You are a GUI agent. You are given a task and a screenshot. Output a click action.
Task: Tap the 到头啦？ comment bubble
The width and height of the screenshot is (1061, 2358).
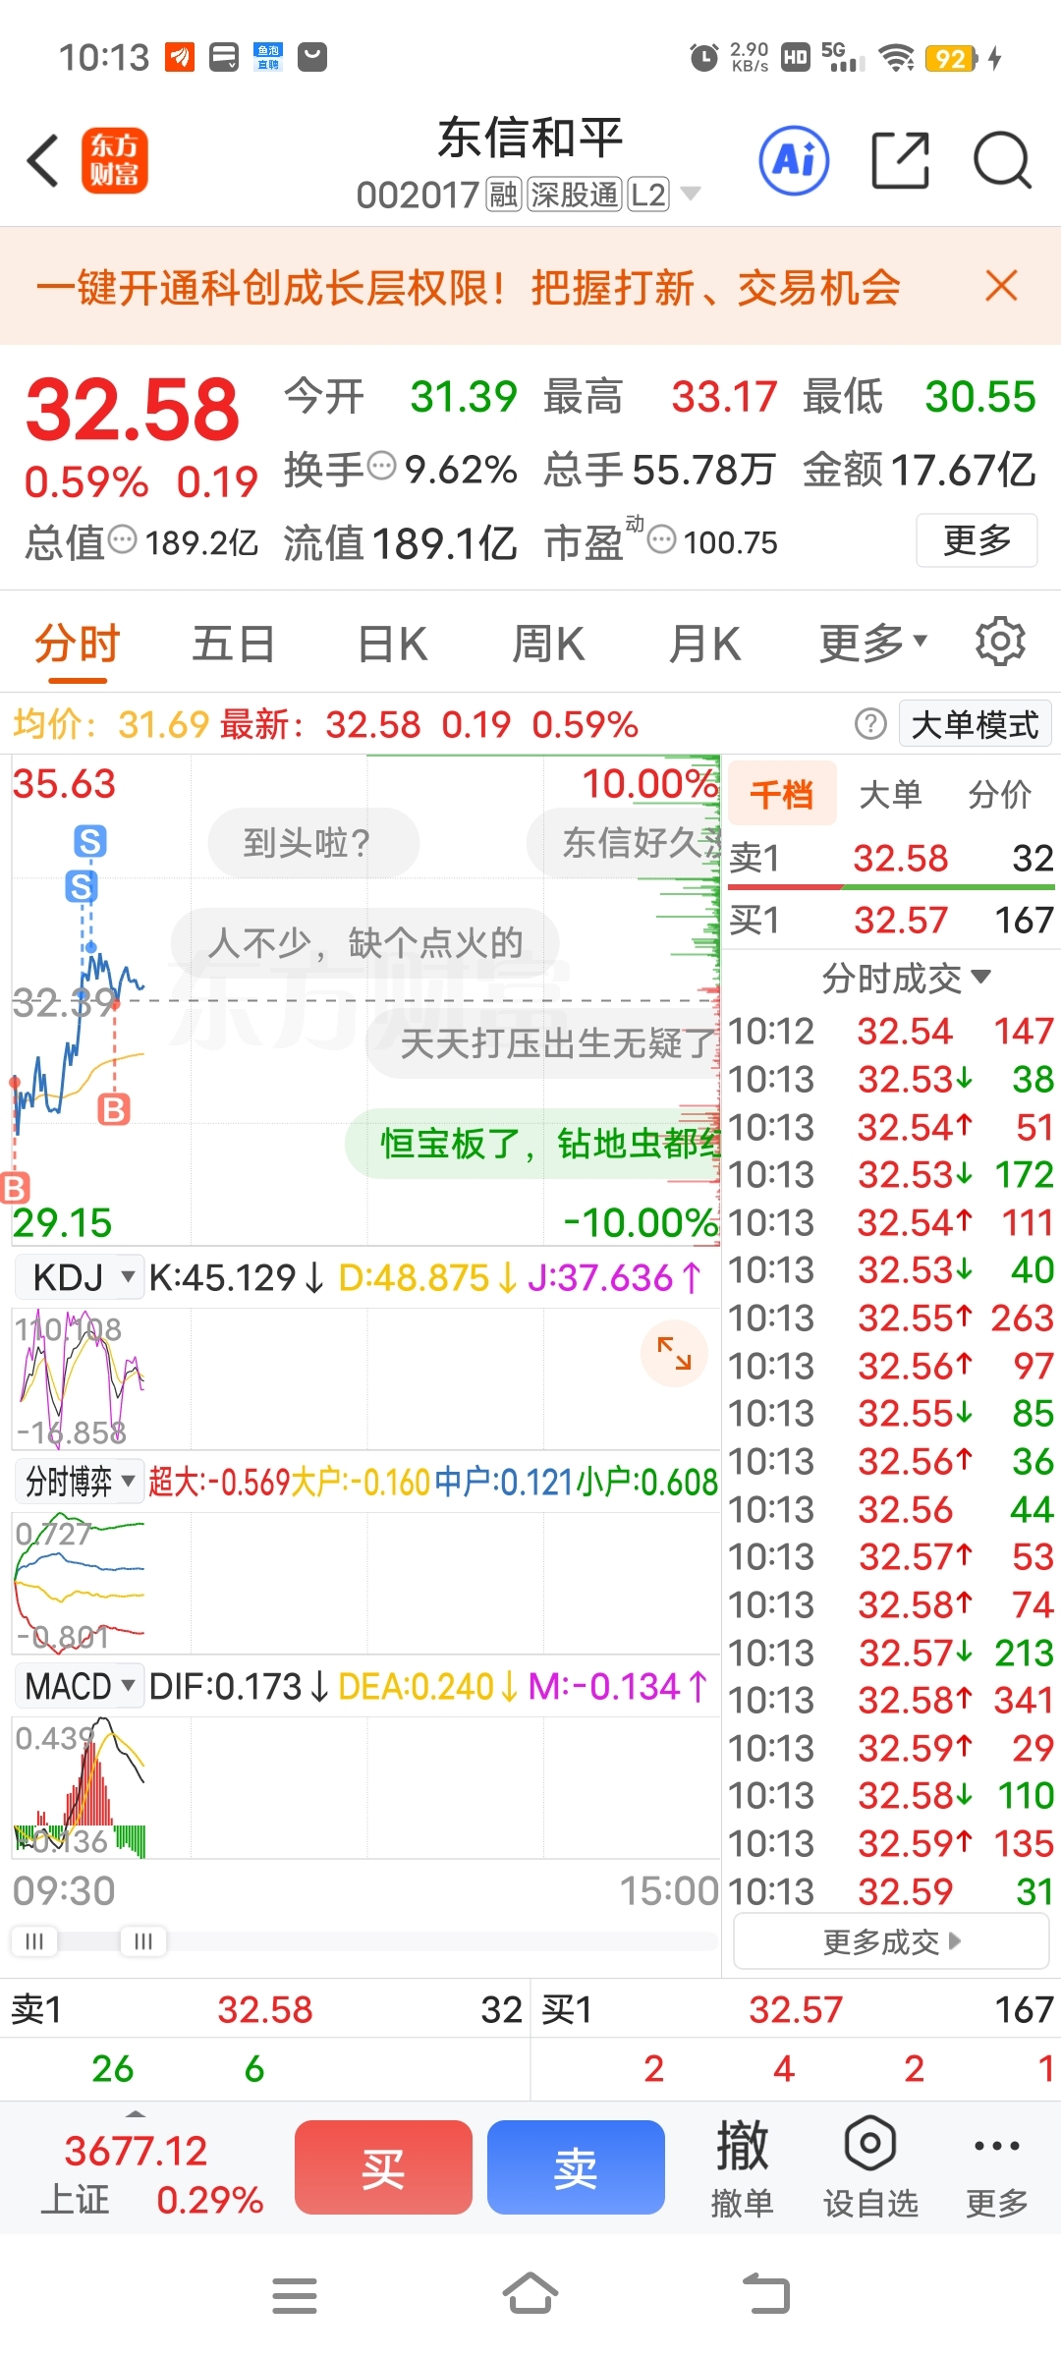point(313,842)
